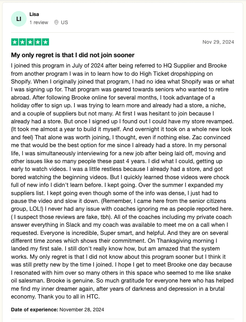Open the review title about joining sooner
The image size is (246, 322).
pos(73,55)
